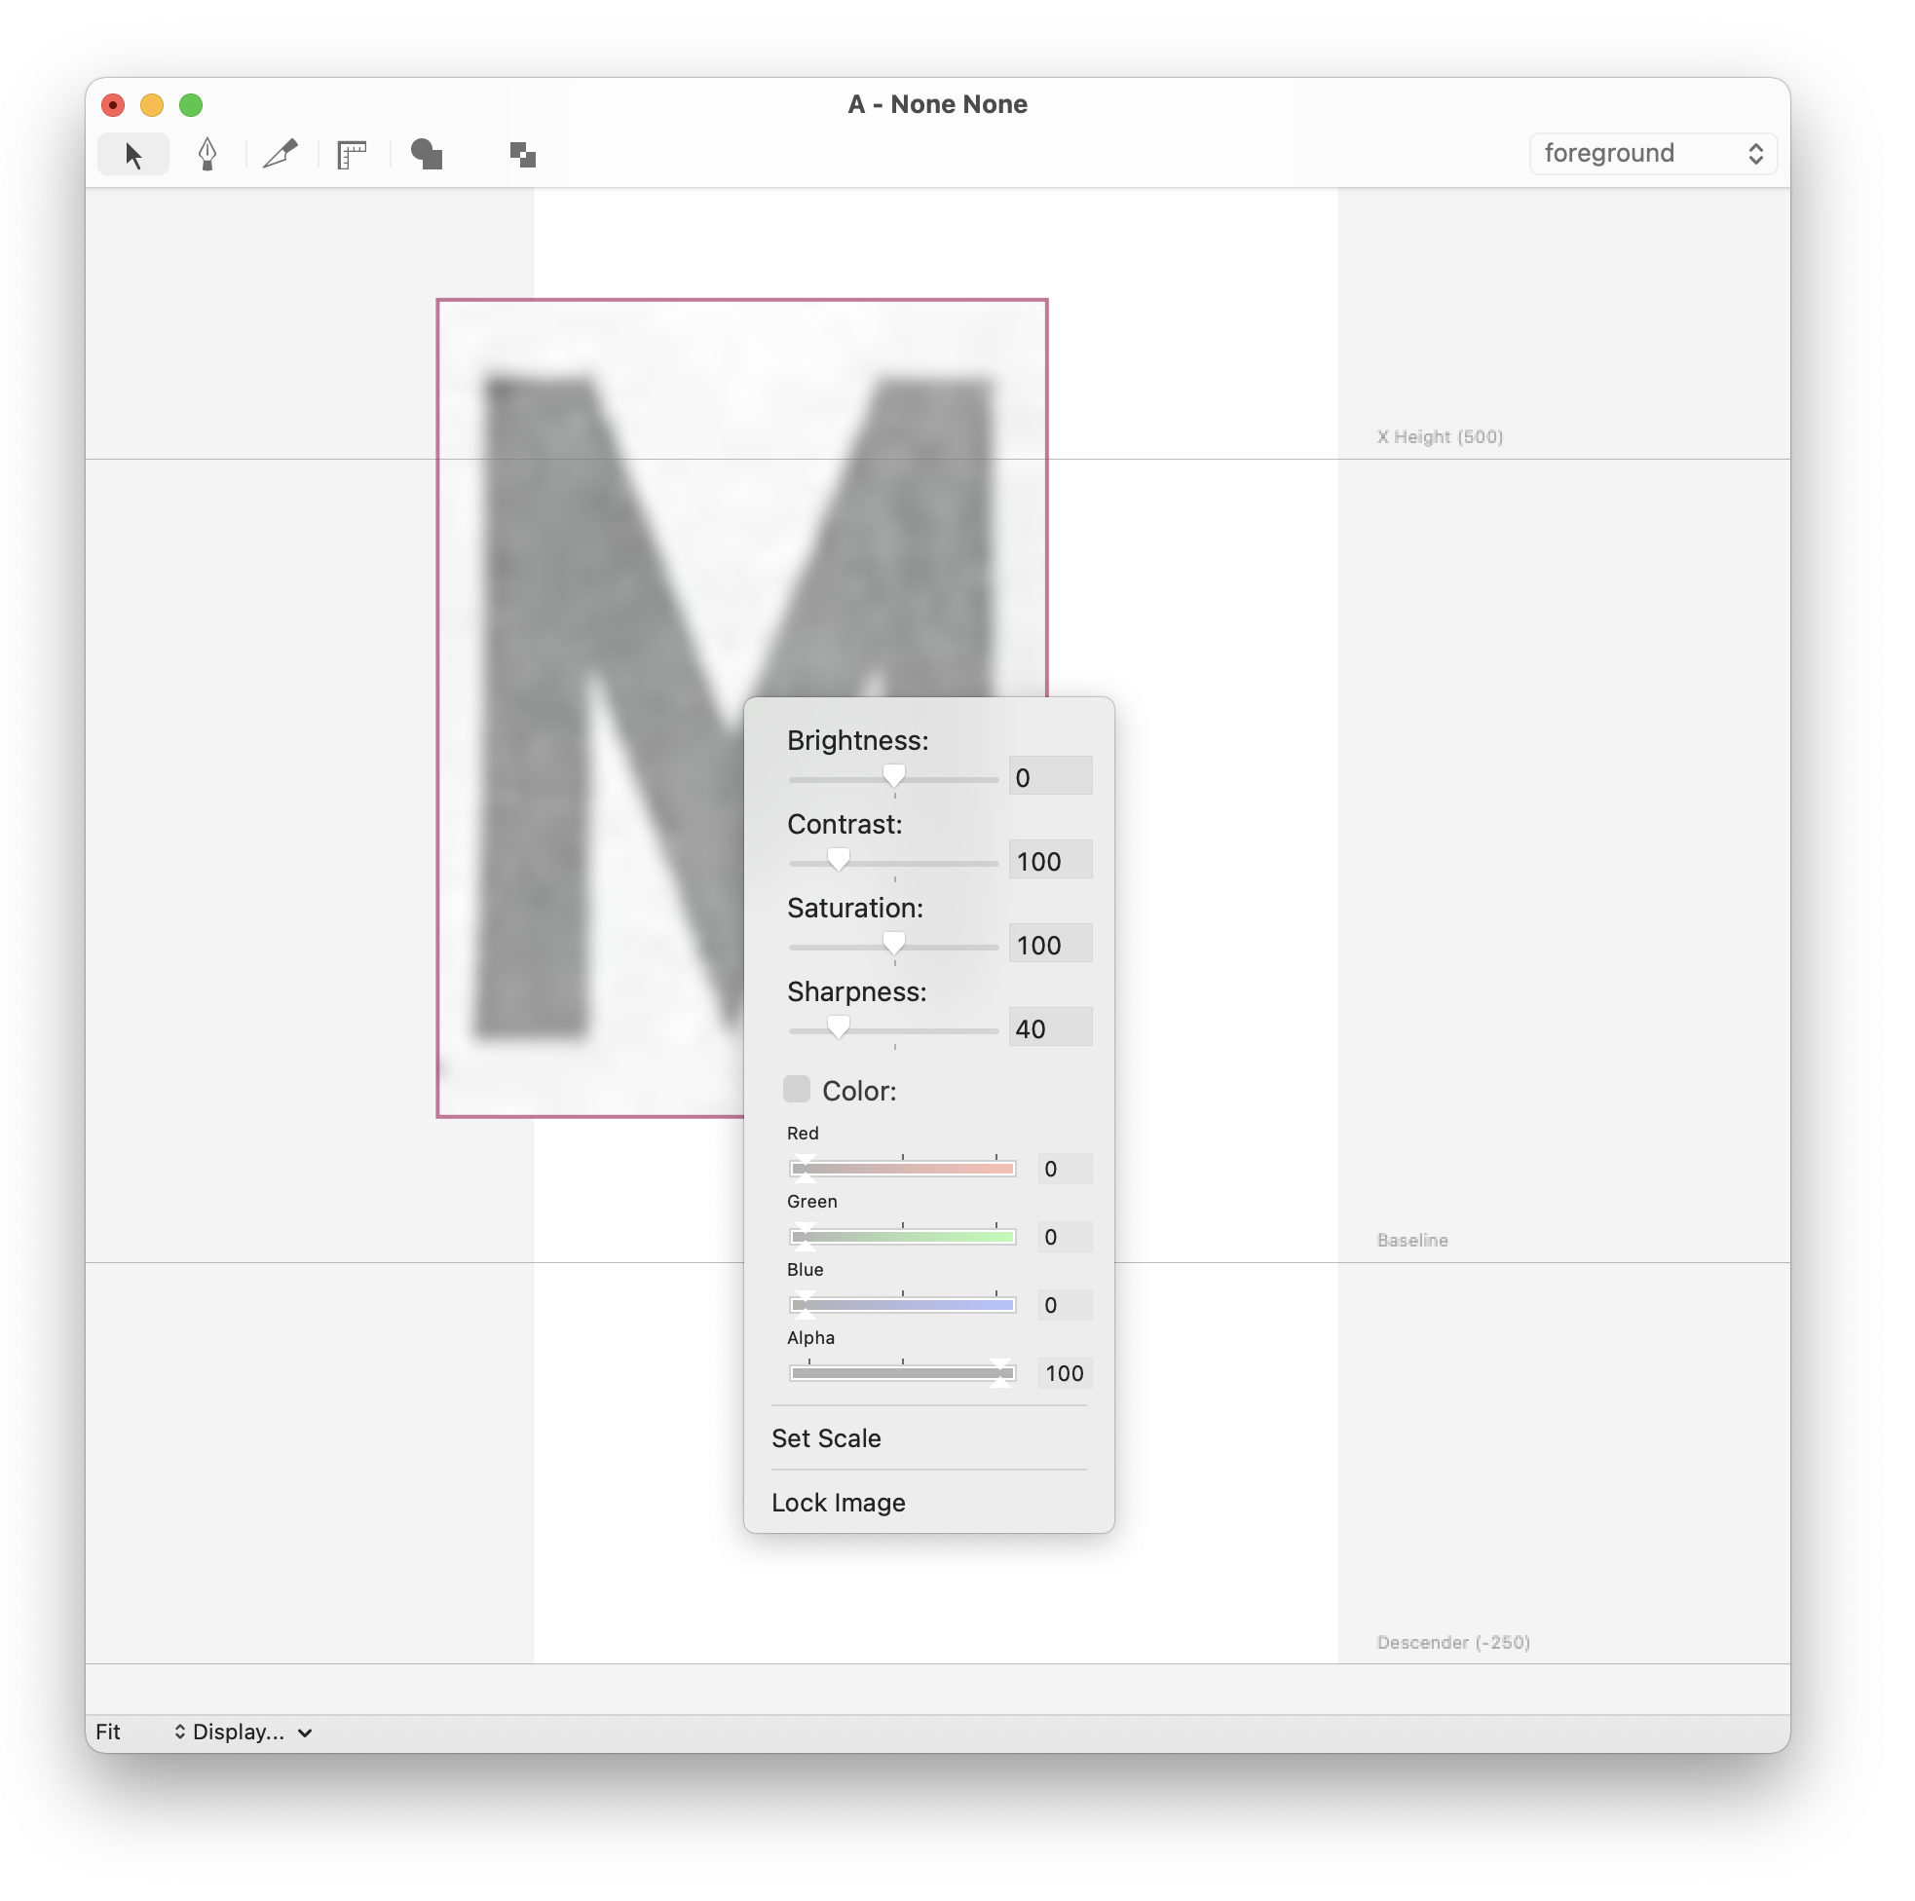Click the X Height (500) guide label
Viewport: 1915px width, 1901px height.
[1440, 437]
